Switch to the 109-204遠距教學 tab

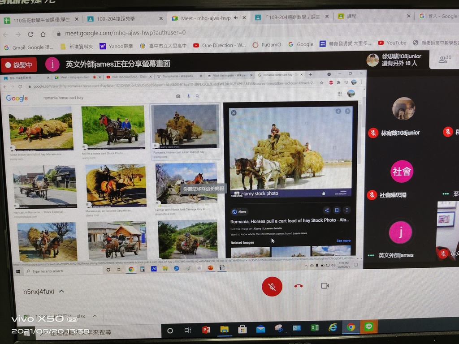point(124,19)
